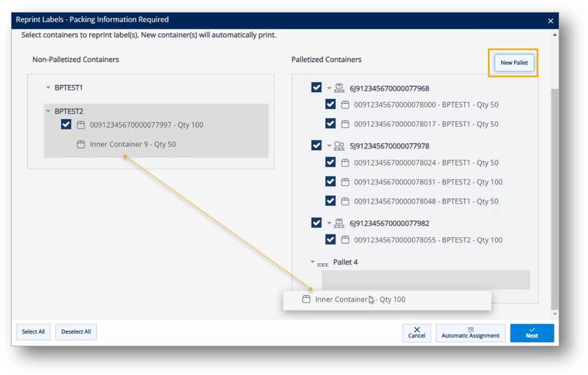Collapse the BPTEST2 tree node

click(48, 111)
